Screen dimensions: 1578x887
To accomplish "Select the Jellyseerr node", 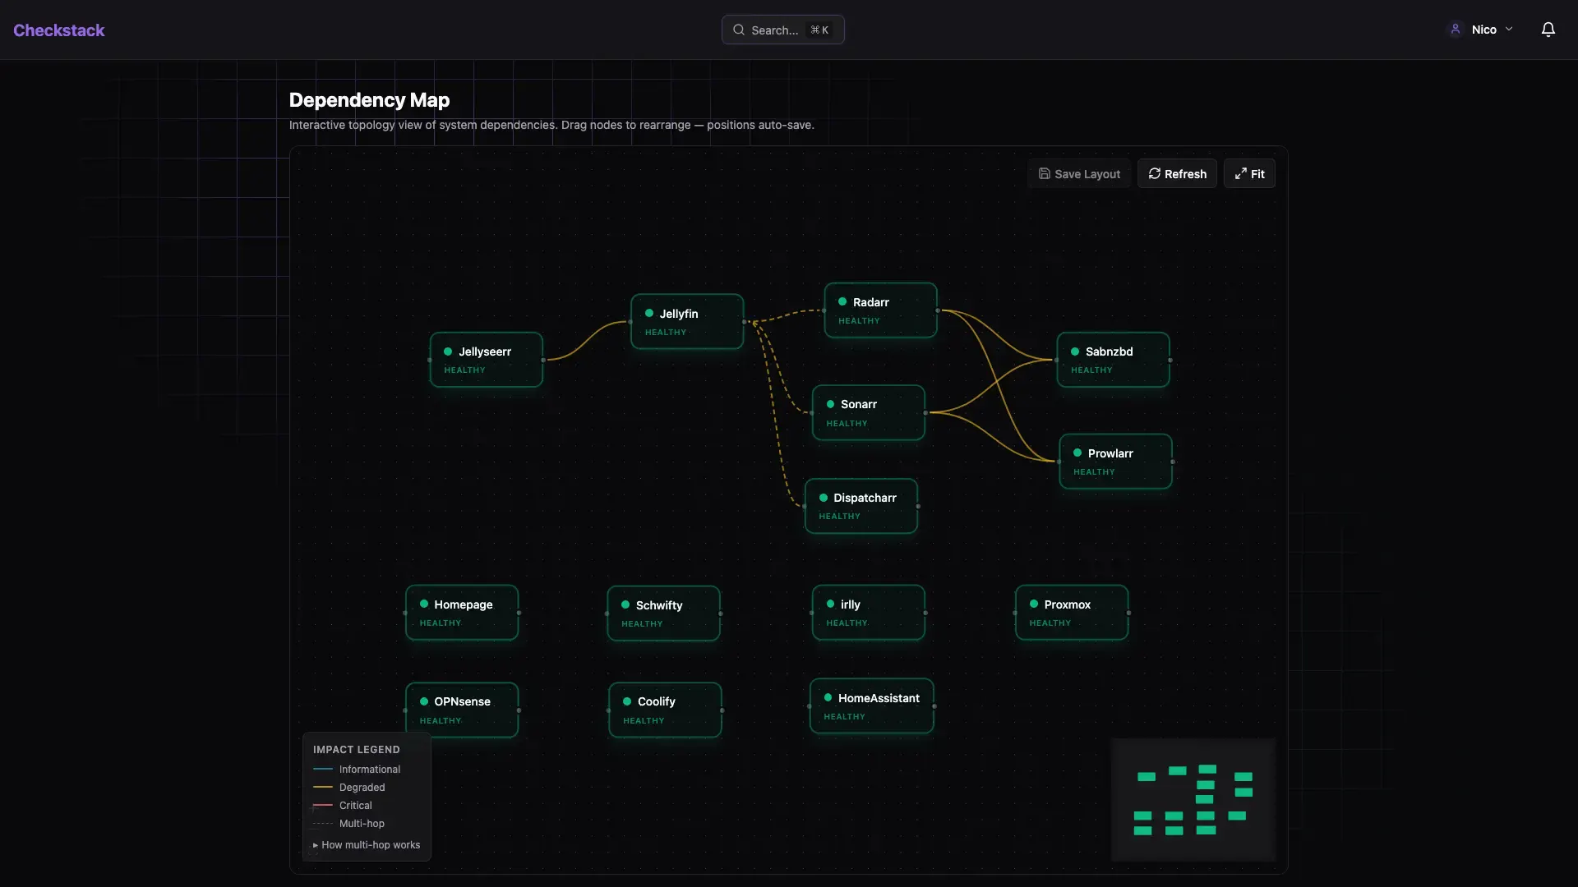I will pyautogui.click(x=486, y=360).
